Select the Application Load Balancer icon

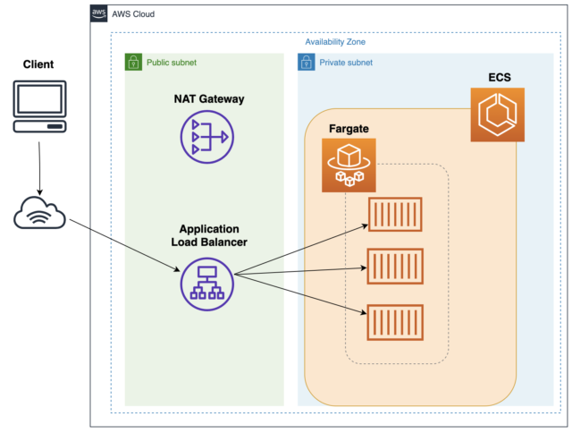click(x=207, y=284)
